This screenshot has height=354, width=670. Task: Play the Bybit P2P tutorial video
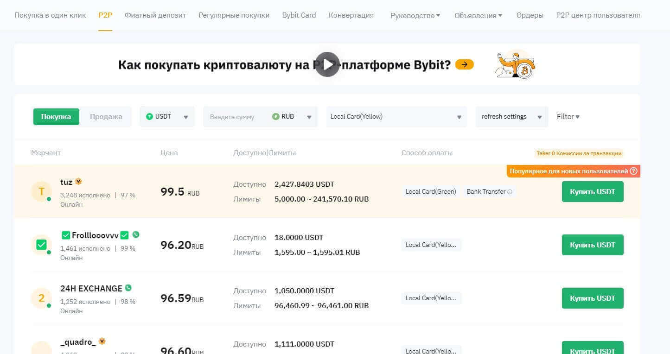[x=327, y=64]
